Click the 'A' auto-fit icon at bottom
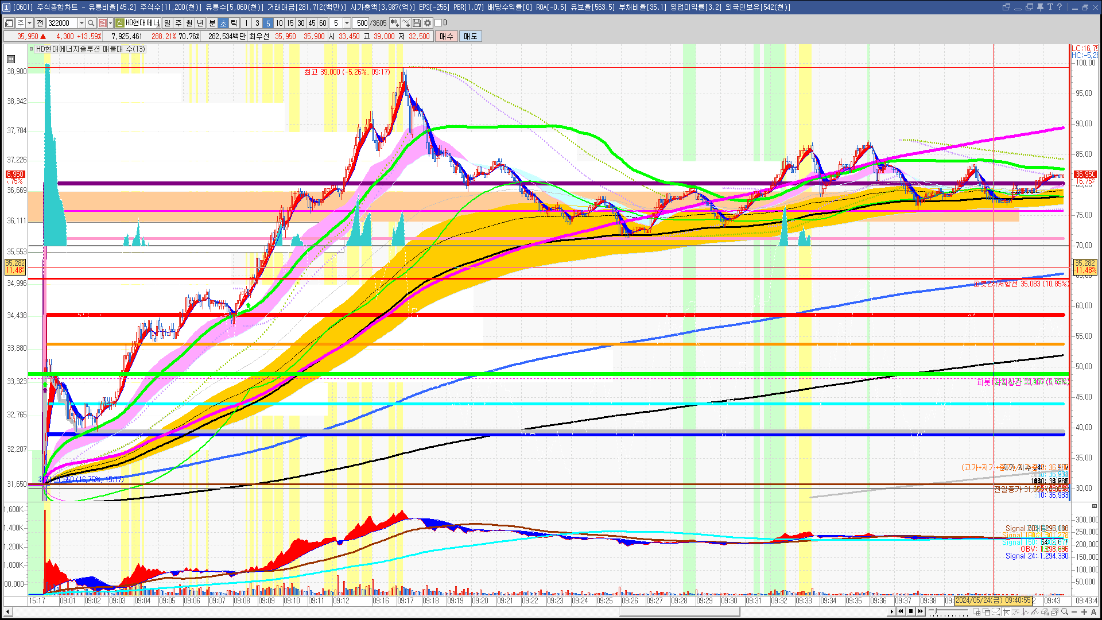Image resolution: width=1102 pixels, height=620 pixels. click(x=1094, y=611)
